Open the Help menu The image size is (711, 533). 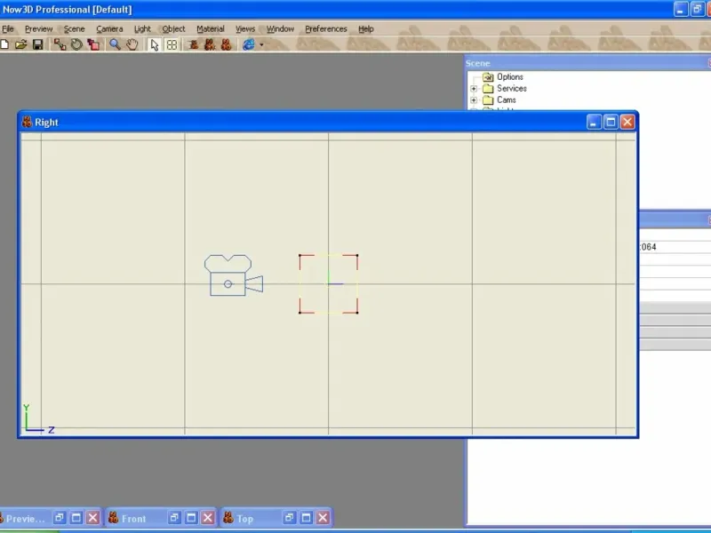(x=366, y=29)
